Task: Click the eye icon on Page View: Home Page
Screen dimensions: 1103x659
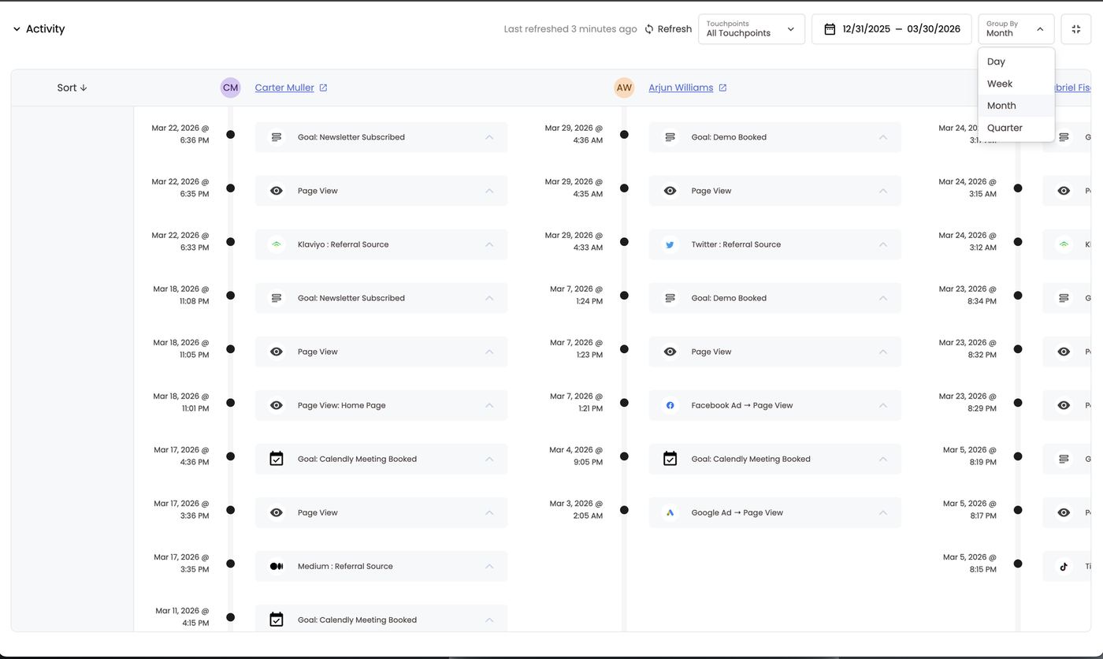Action: [277, 405]
